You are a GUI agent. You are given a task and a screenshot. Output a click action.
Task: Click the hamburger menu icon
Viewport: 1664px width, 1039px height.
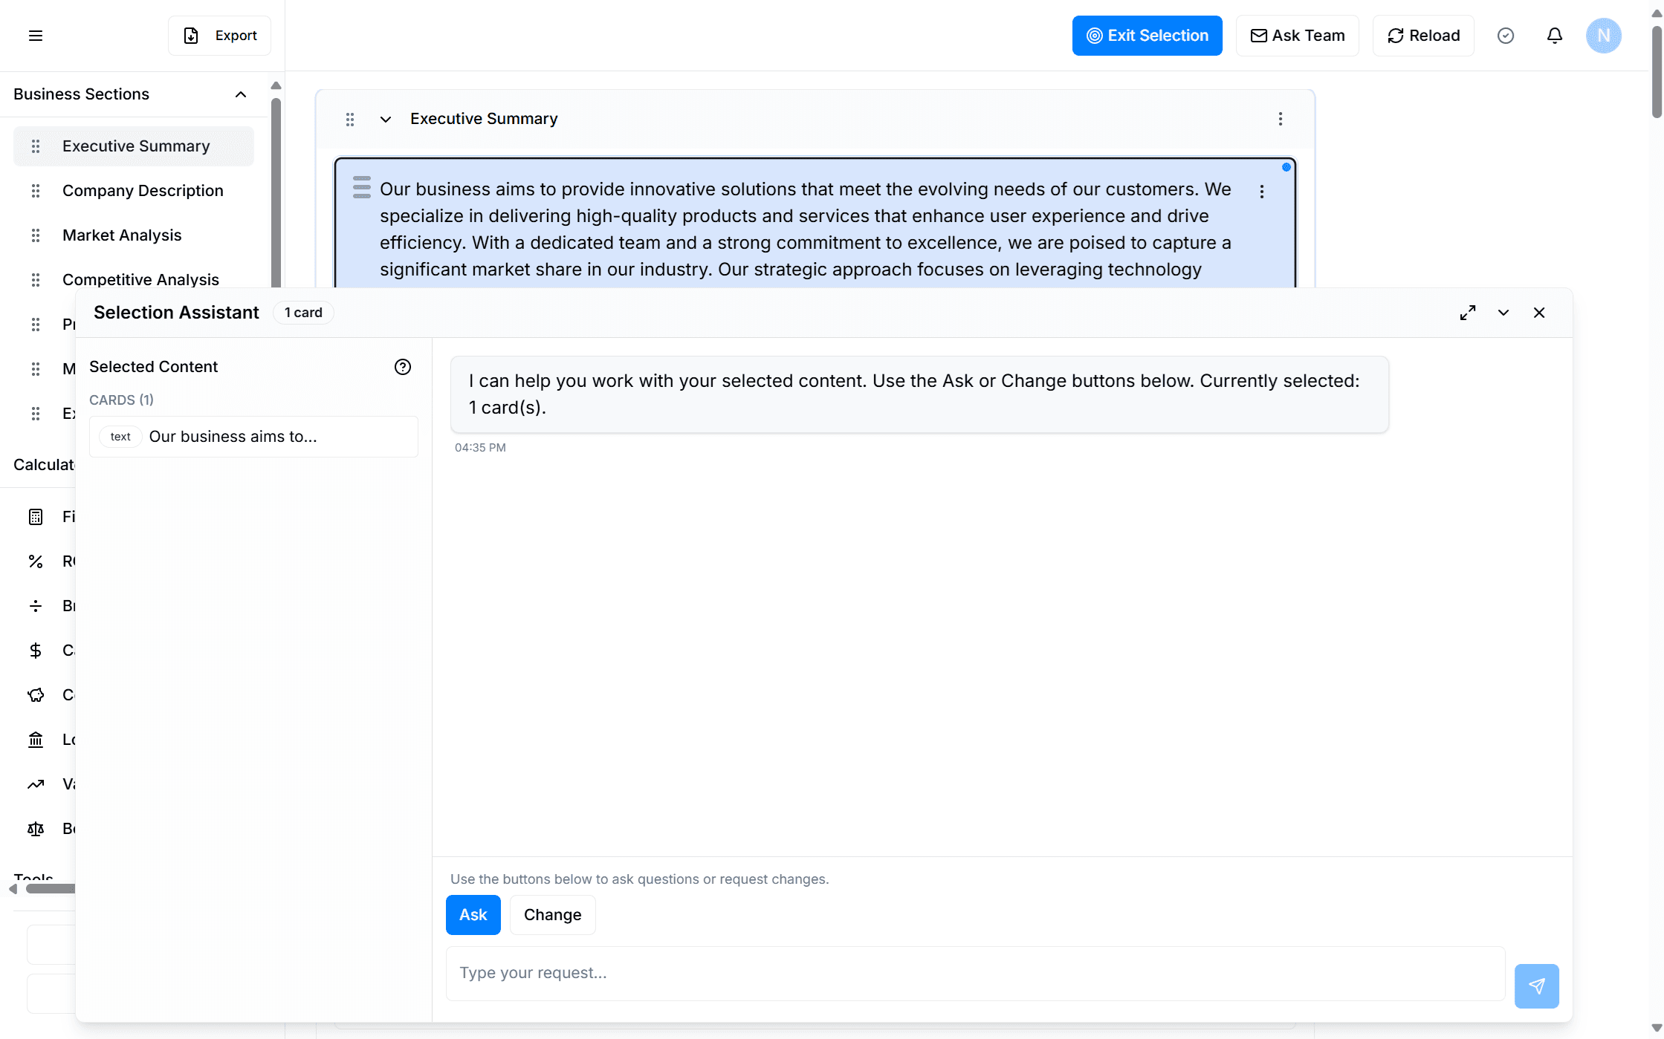pyautogui.click(x=36, y=36)
